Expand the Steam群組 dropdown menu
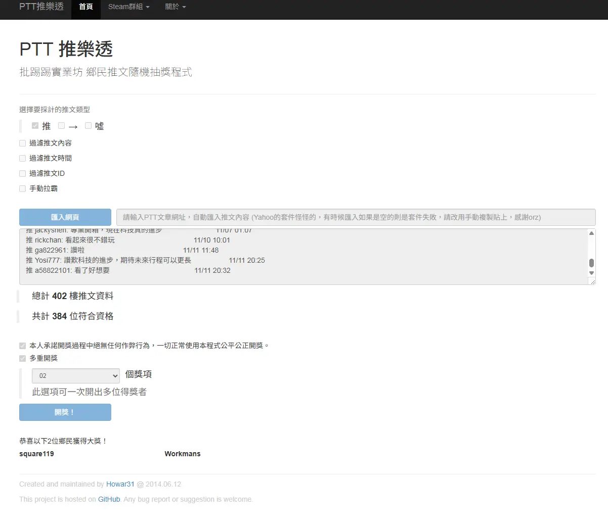The image size is (608, 531). tap(128, 7)
